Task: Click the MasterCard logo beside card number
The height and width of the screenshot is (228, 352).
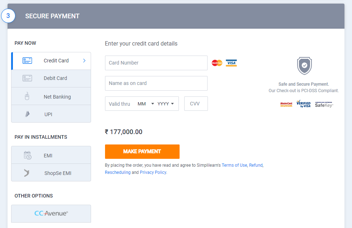Action: point(217,63)
